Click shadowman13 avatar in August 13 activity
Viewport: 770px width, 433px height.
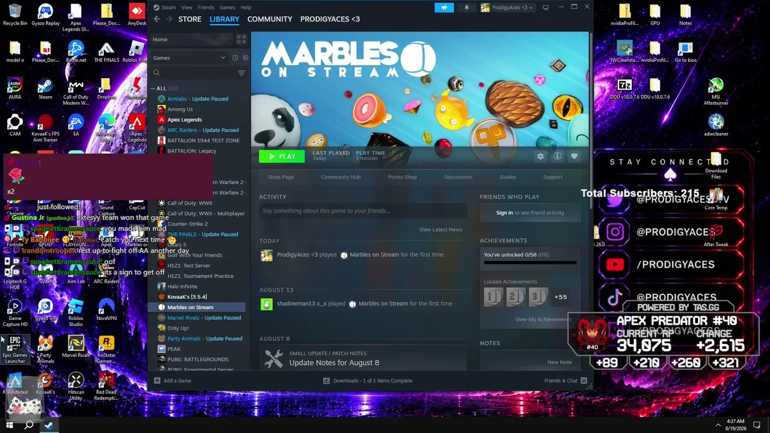coord(266,304)
